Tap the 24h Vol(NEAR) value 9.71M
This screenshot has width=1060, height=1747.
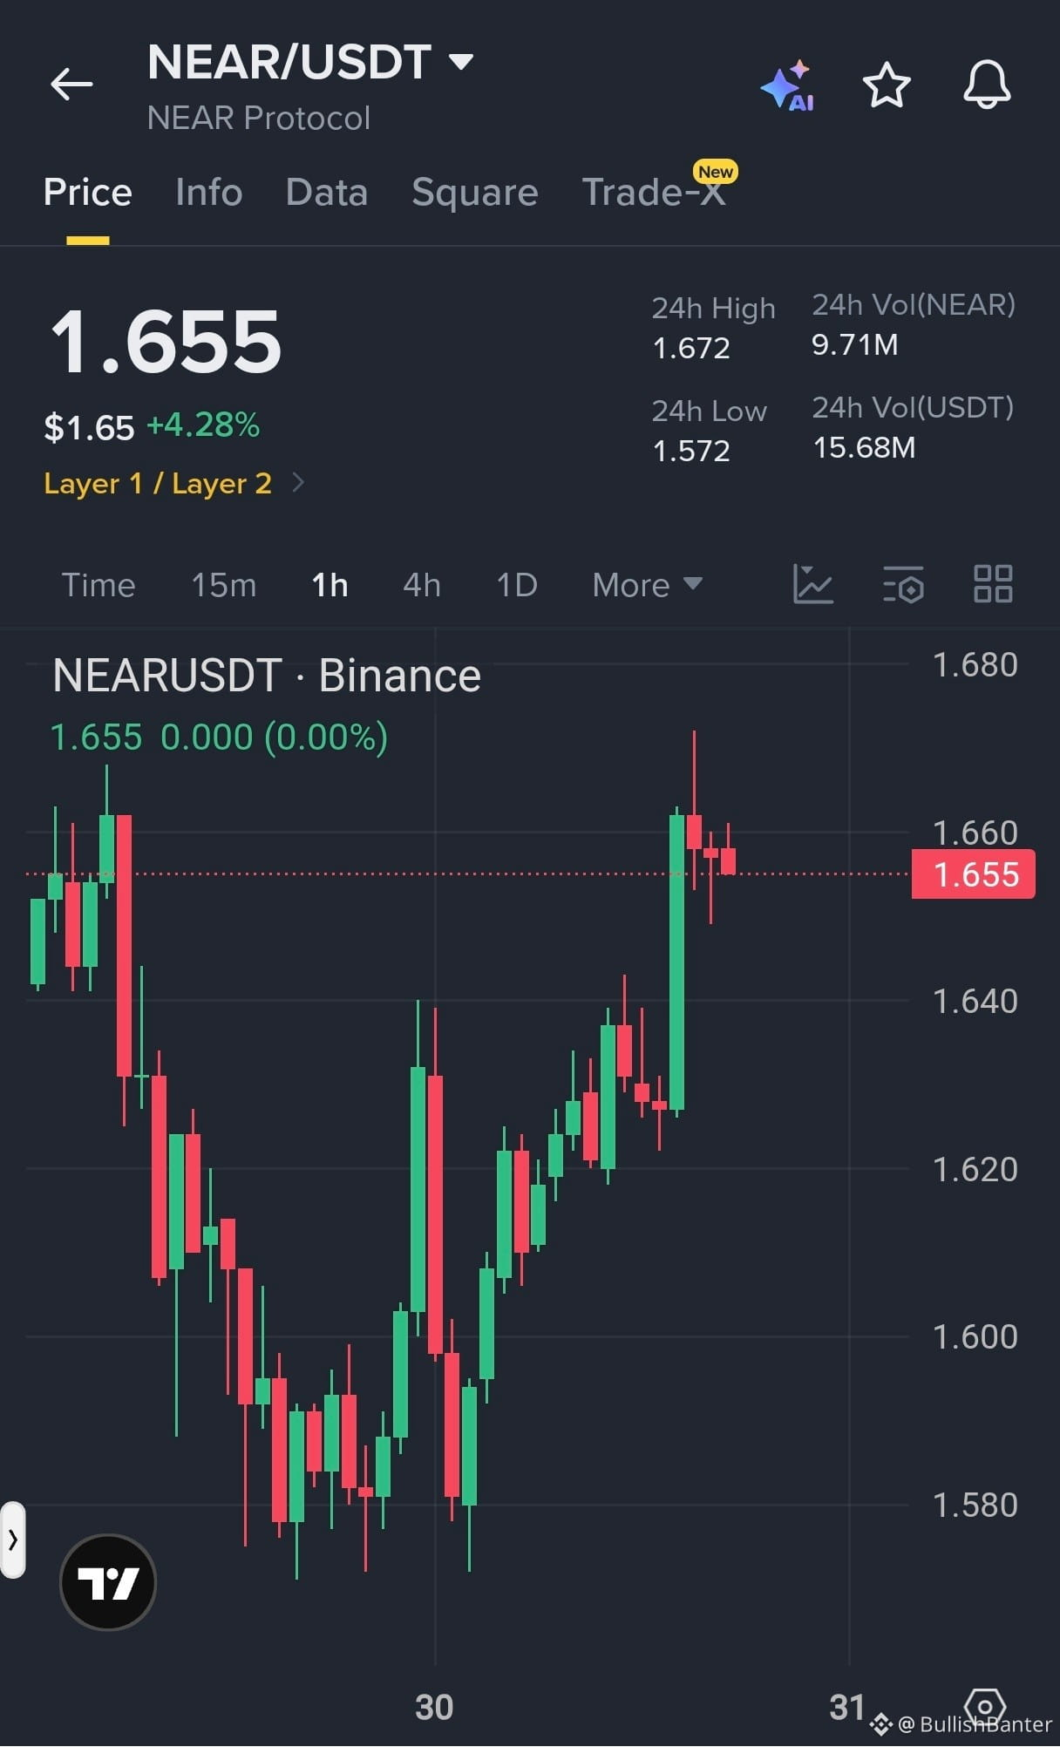click(x=855, y=344)
